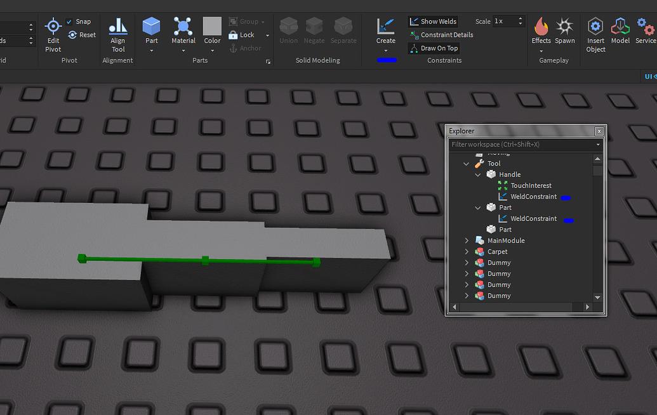The image size is (657, 415).
Task: Click the Lock tool
Action: tap(242, 35)
